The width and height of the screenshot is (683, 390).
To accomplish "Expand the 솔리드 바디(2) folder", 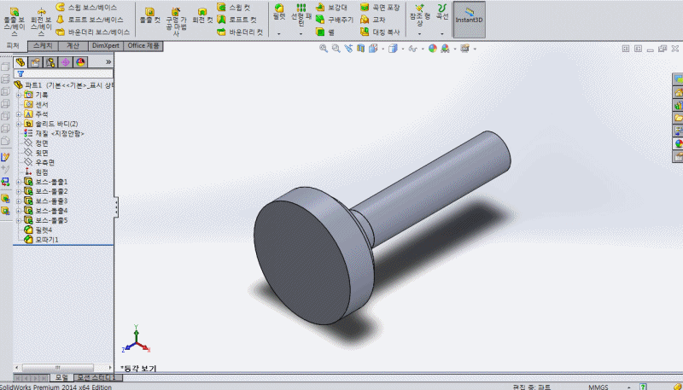I will (19, 124).
